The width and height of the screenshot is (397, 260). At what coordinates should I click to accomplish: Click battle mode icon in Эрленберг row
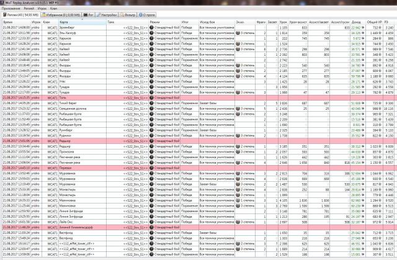[x=151, y=28]
